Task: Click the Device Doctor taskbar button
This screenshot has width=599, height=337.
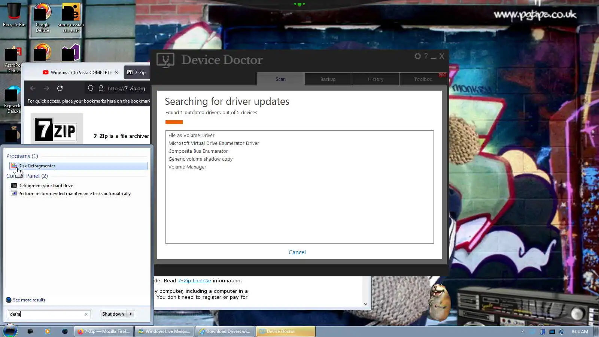Action: (286, 331)
